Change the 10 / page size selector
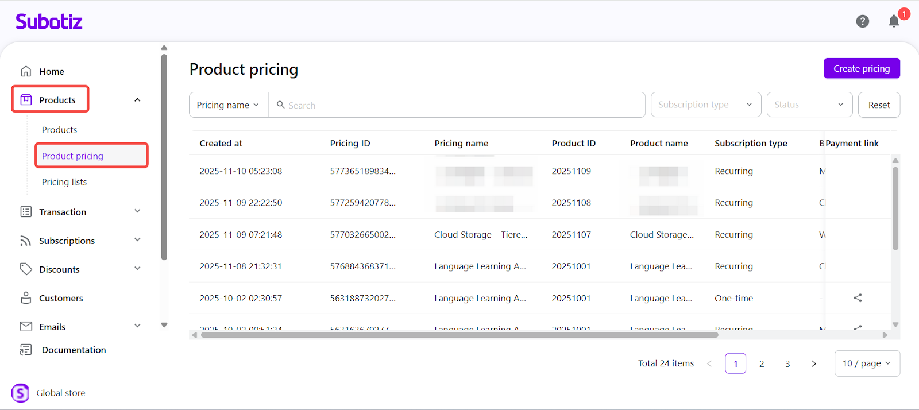 [x=866, y=363]
